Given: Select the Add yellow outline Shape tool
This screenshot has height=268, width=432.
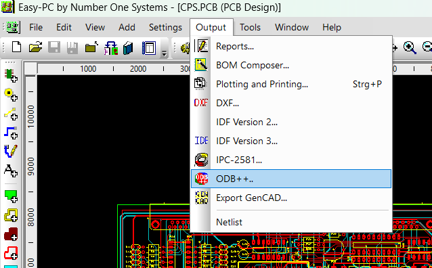Looking at the screenshot, I should 11,215.
